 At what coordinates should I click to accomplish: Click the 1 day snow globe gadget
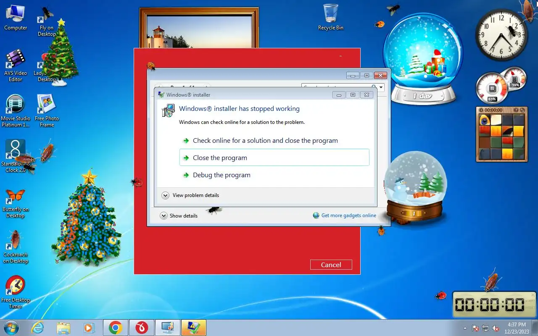pos(422,59)
